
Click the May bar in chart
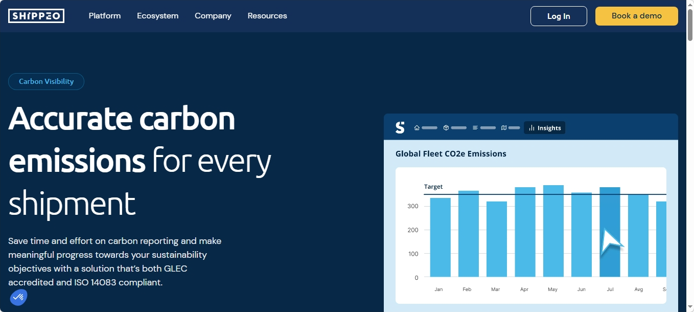pos(553,231)
